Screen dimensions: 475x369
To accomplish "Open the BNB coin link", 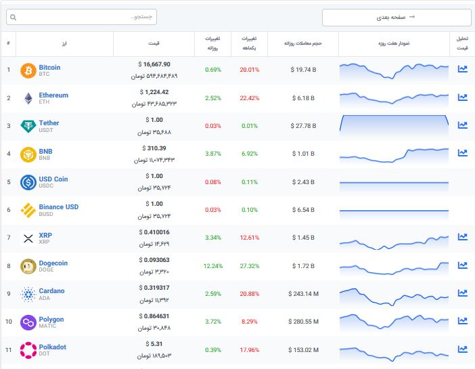I will pos(45,151).
